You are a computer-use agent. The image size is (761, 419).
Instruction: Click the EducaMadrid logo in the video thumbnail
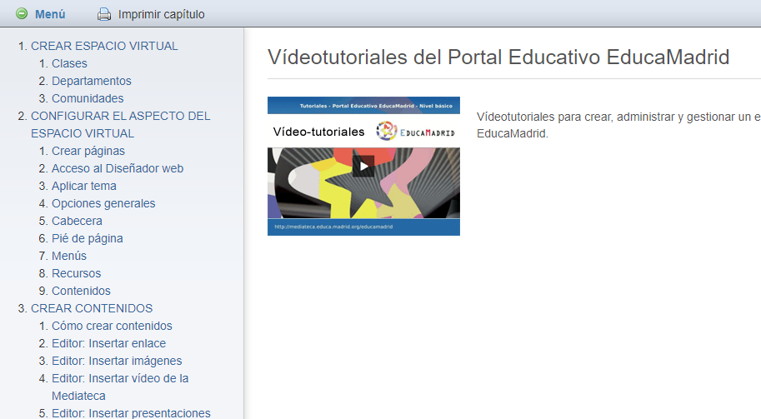tap(415, 131)
